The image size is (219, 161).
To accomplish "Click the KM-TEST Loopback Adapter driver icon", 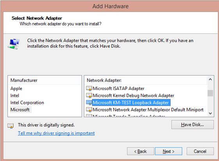I will pyautogui.click(x=89, y=103).
